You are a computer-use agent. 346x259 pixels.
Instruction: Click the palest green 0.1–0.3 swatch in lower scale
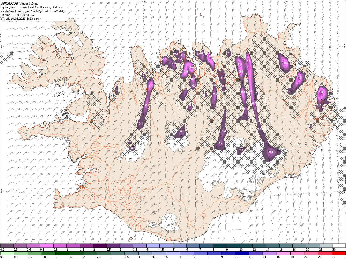coord(7,253)
